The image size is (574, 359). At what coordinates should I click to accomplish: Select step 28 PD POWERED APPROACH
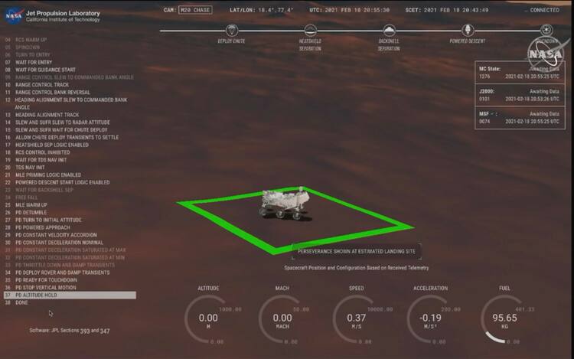click(x=38, y=227)
